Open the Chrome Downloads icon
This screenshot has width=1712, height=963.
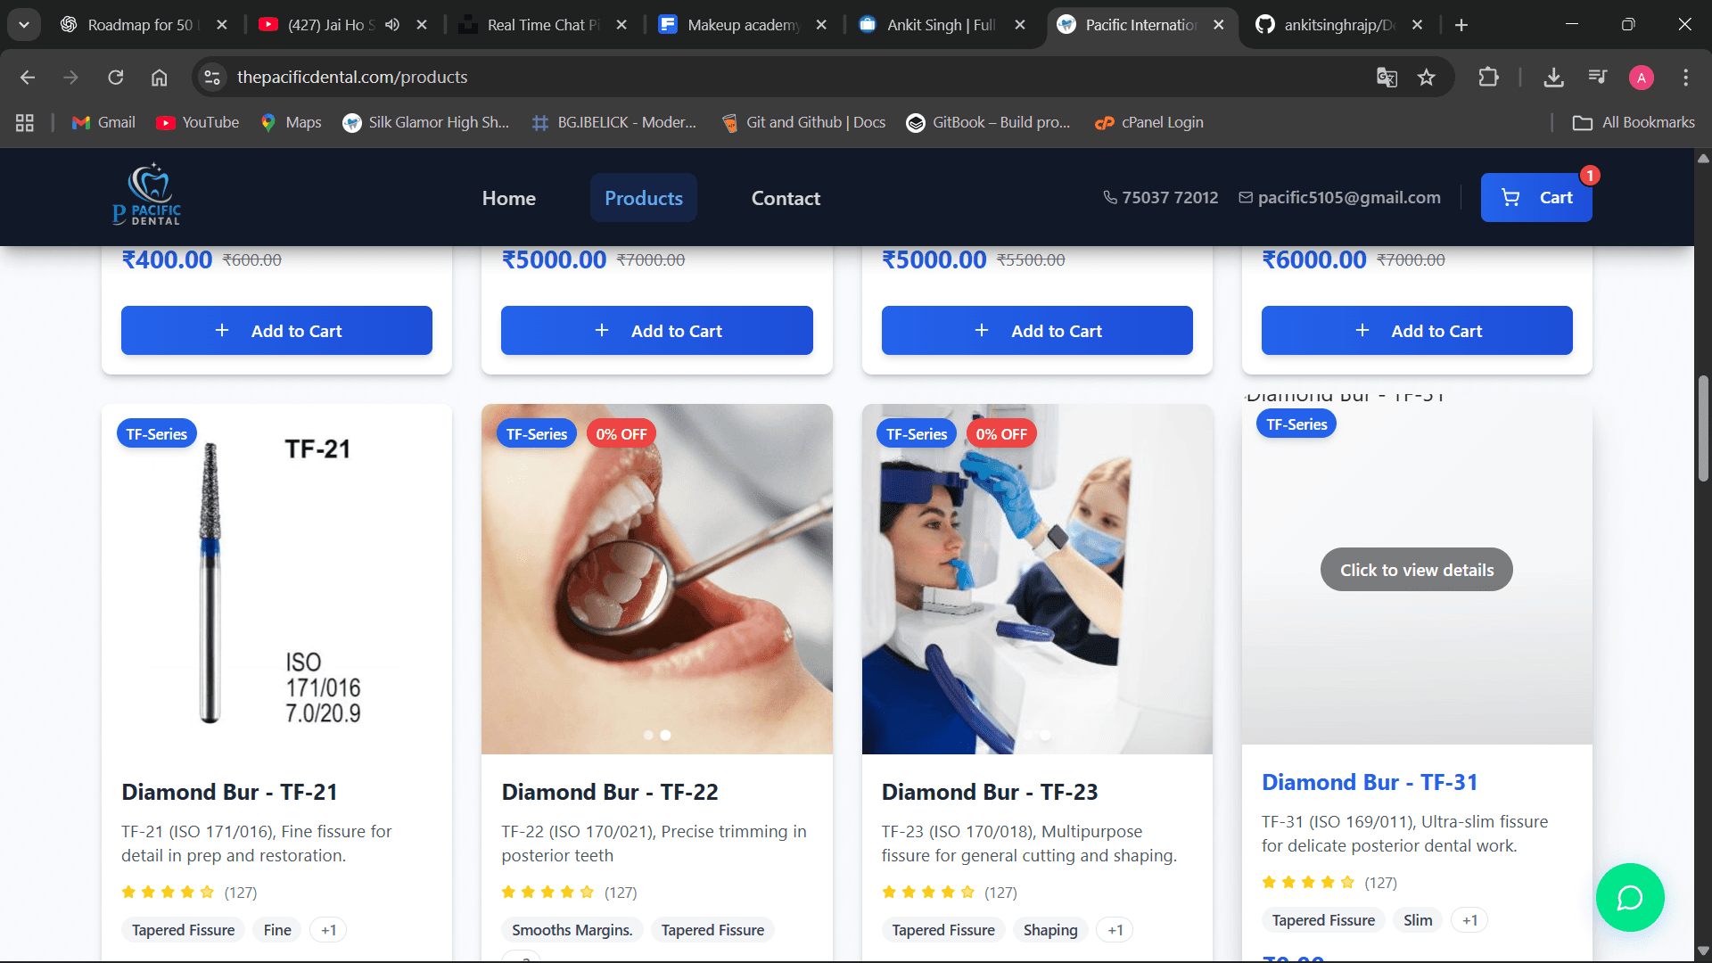pos(1553,78)
